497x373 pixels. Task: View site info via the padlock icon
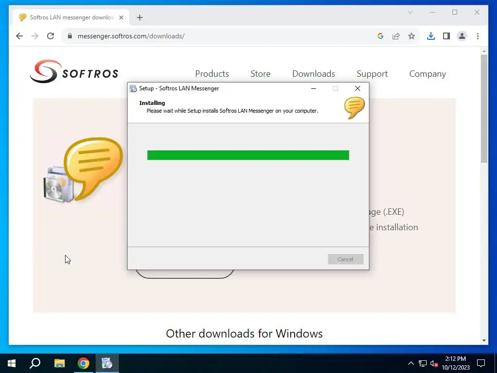tap(70, 36)
